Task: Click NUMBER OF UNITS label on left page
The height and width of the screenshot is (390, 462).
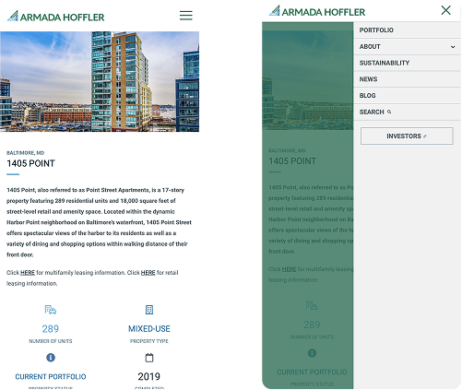Action: 51,341
